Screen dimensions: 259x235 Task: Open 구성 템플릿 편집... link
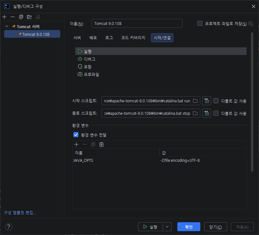(x=20, y=213)
